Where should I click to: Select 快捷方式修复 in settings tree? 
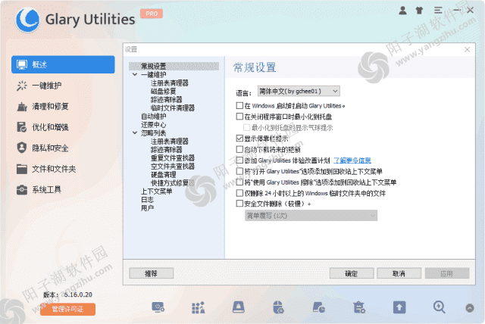[x=172, y=183]
